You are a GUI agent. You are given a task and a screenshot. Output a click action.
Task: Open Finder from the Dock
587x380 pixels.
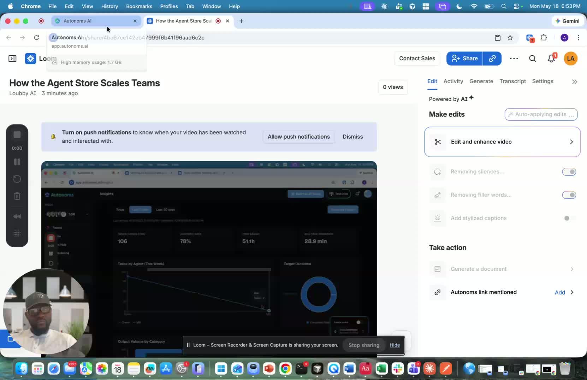[22, 369]
